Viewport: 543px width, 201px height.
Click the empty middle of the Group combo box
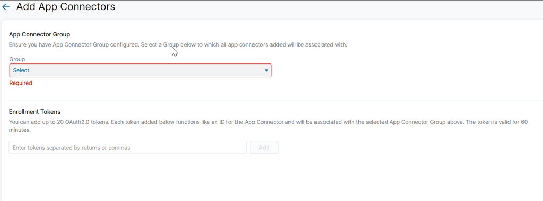point(140,70)
